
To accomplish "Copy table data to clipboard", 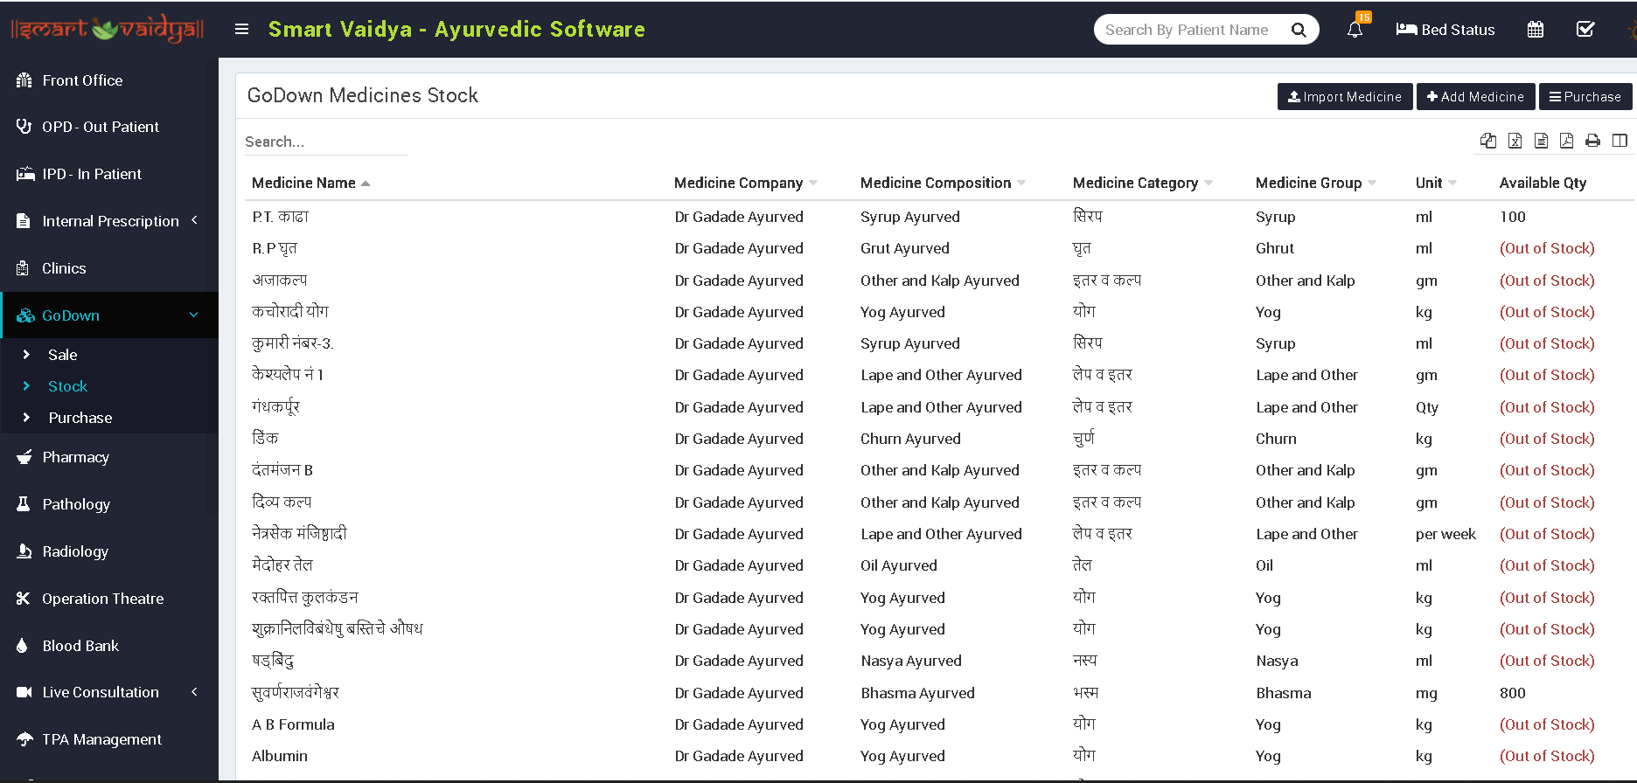I will click(x=1487, y=141).
